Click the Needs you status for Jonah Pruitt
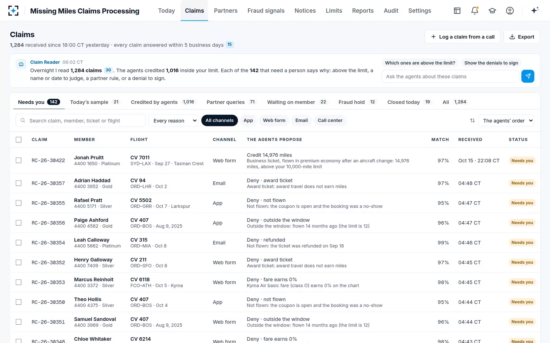This screenshot has width=550, height=343. pos(522,160)
